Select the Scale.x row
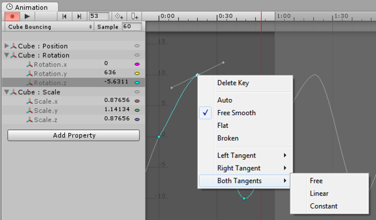376x220 pixels. (73, 101)
